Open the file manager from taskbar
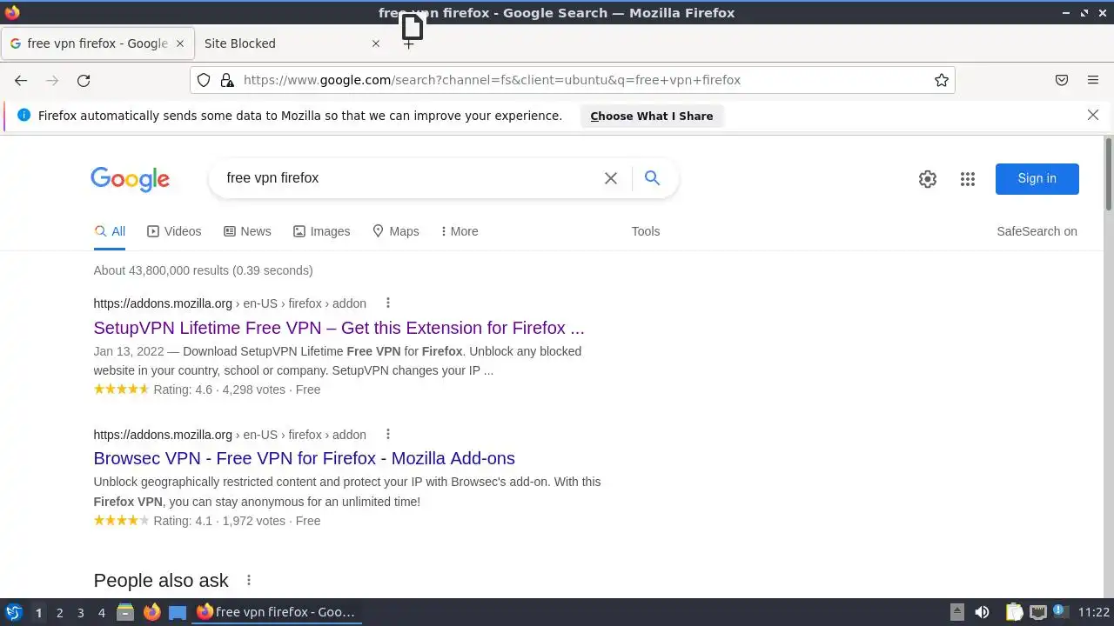The image size is (1114, 626). click(125, 612)
